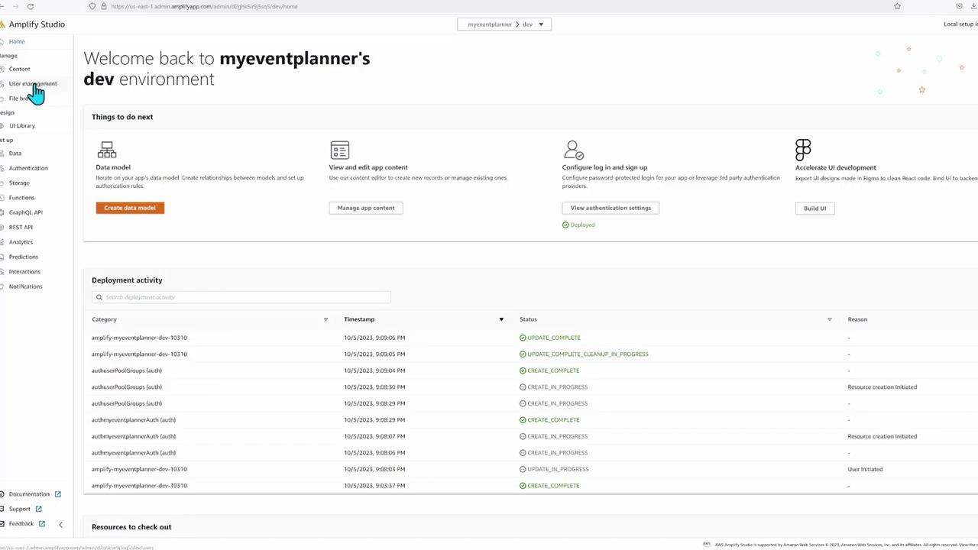This screenshot has width=978, height=550.
Task: Open the Documentation link
Action: [29, 494]
